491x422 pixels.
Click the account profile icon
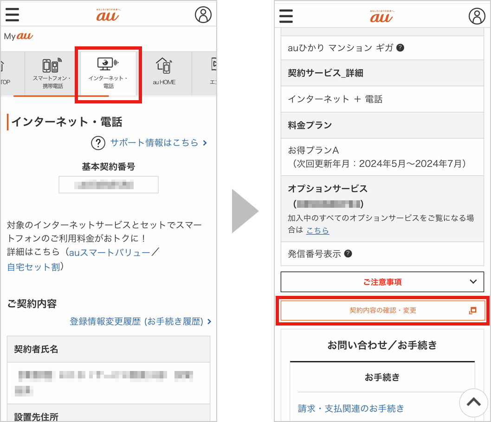(x=203, y=13)
